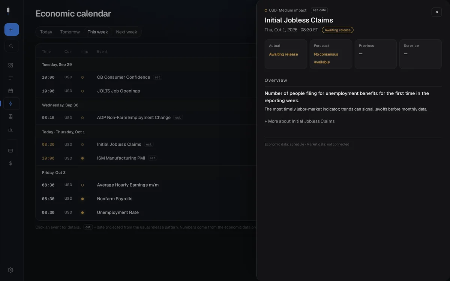Click the Friday, Oct 2 date heading
The width and height of the screenshot is (450, 281).
point(54,173)
